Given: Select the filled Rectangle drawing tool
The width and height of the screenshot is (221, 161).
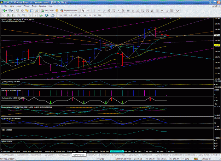Looking at the screenshot, I should coord(128,11).
